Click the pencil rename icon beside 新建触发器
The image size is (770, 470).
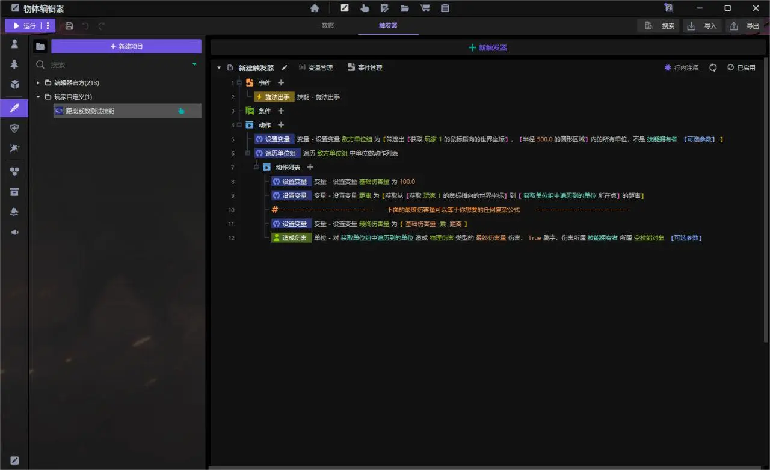(x=285, y=68)
